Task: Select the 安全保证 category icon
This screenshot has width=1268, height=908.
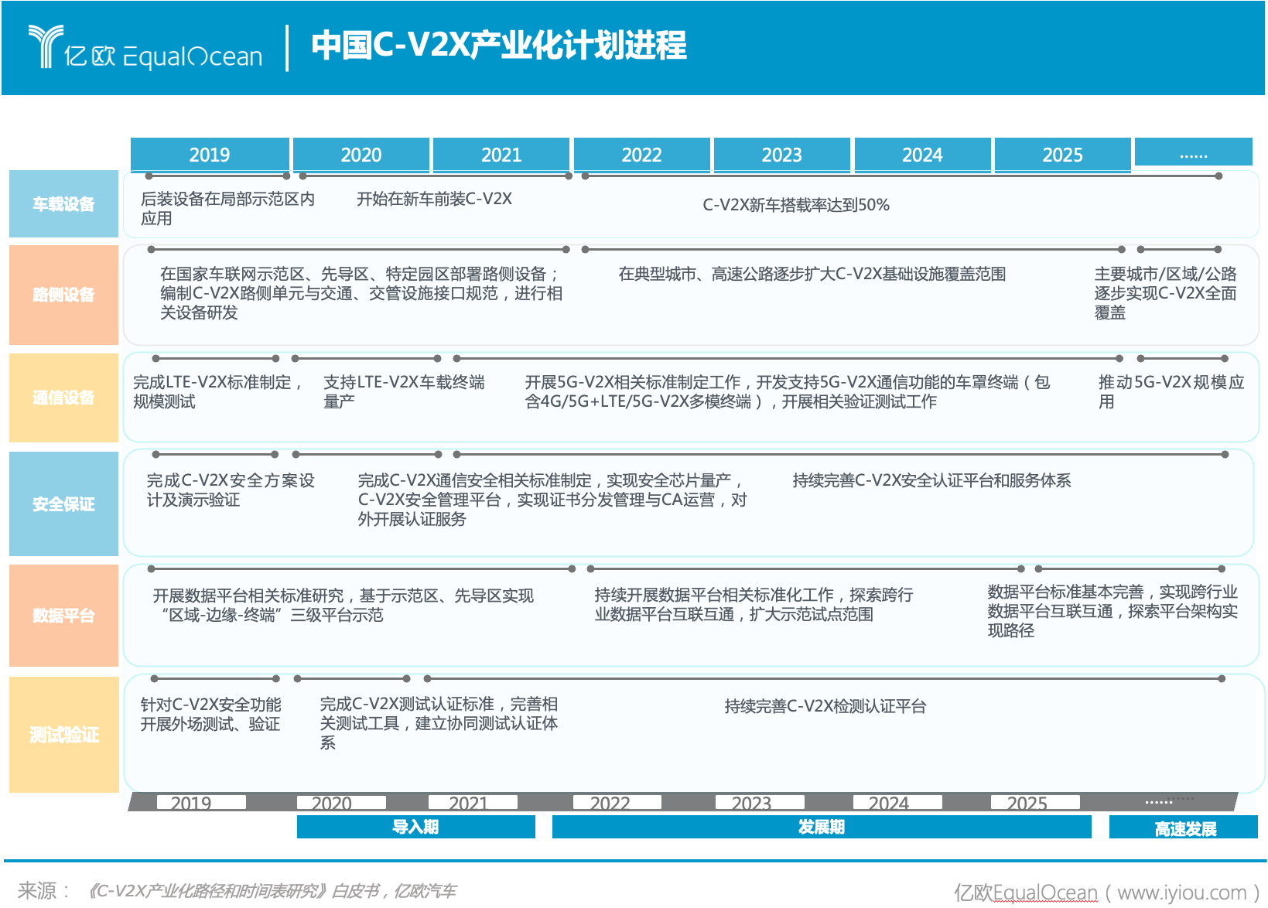Action: point(63,503)
